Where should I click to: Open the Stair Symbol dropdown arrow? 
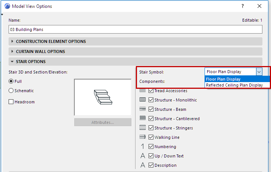coord(259,72)
